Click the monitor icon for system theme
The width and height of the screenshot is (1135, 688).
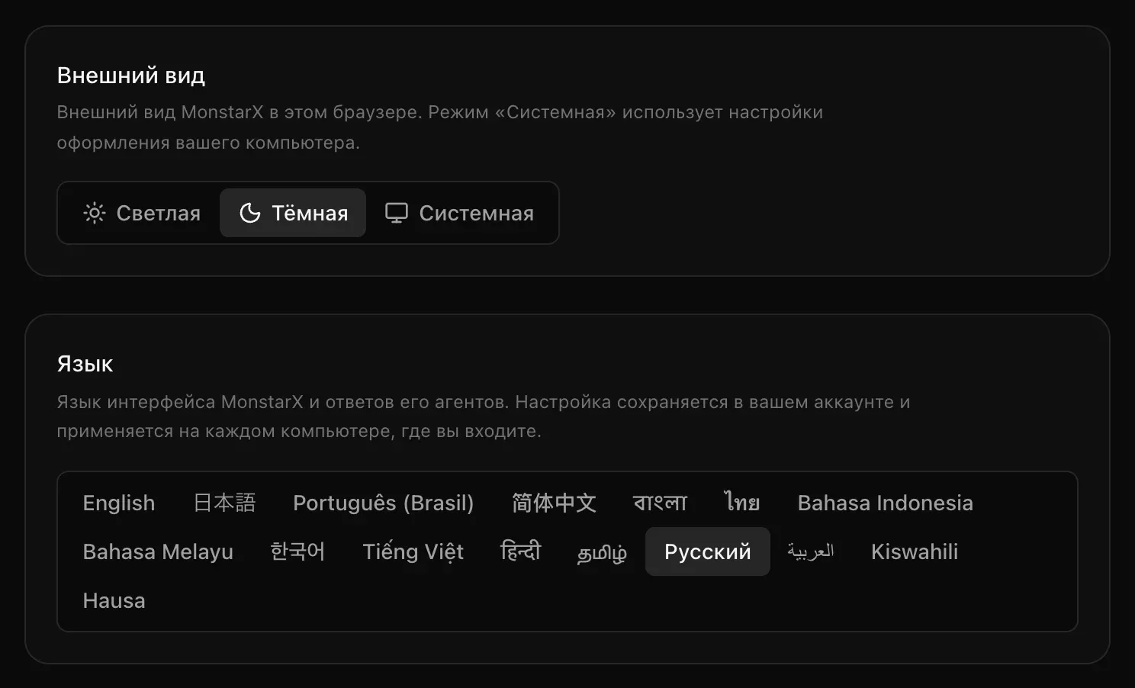pos(397,213)
